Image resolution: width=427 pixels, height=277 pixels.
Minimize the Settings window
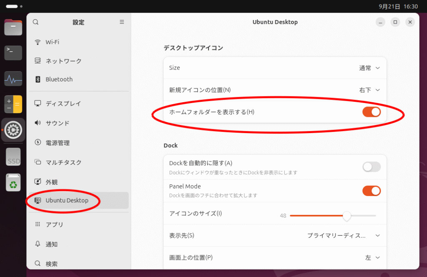point(380,22)
